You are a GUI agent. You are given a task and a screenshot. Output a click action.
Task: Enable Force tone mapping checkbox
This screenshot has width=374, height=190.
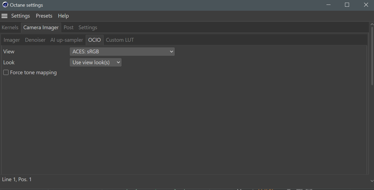6,73
